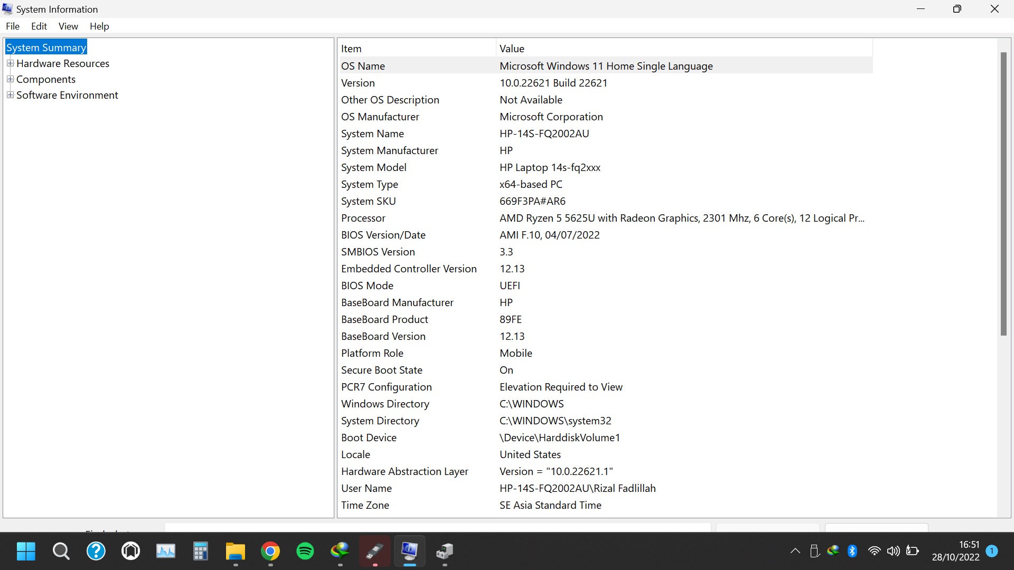1014x570 pixels.
Task: Expand the Components tree node
Action: coord(10,79)
